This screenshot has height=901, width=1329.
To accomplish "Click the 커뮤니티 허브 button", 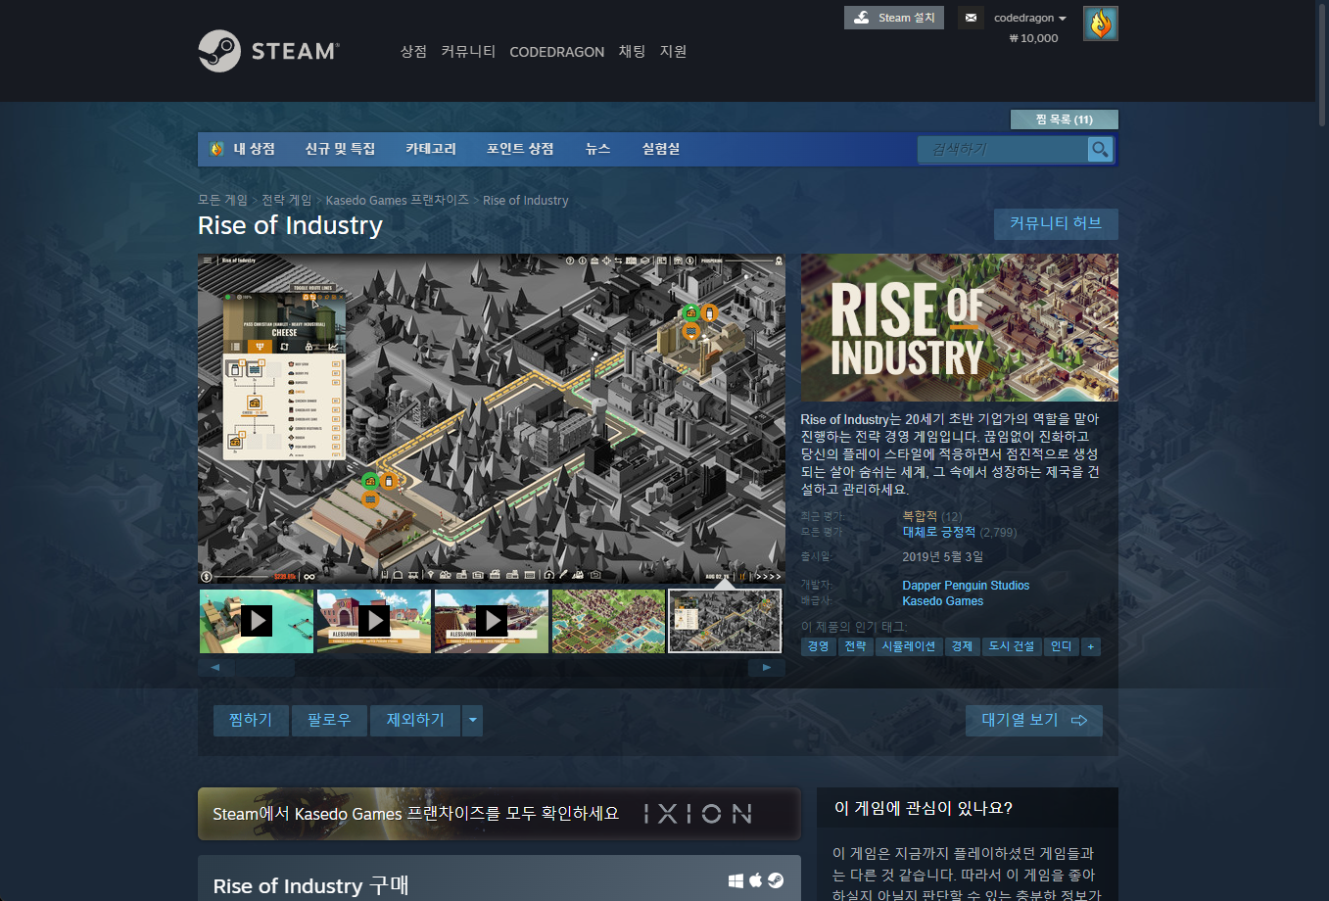I will 1056,223.
